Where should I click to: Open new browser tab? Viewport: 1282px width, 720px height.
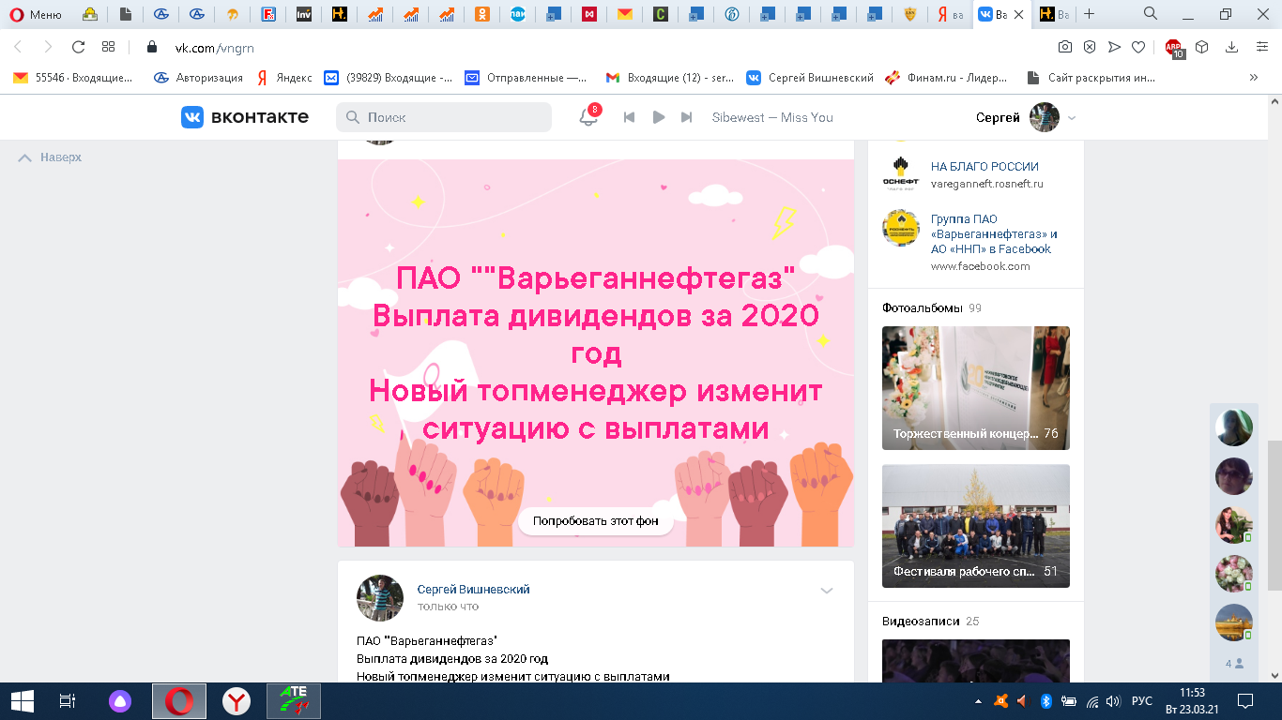pyautogui.click(x=1089, y=14)
